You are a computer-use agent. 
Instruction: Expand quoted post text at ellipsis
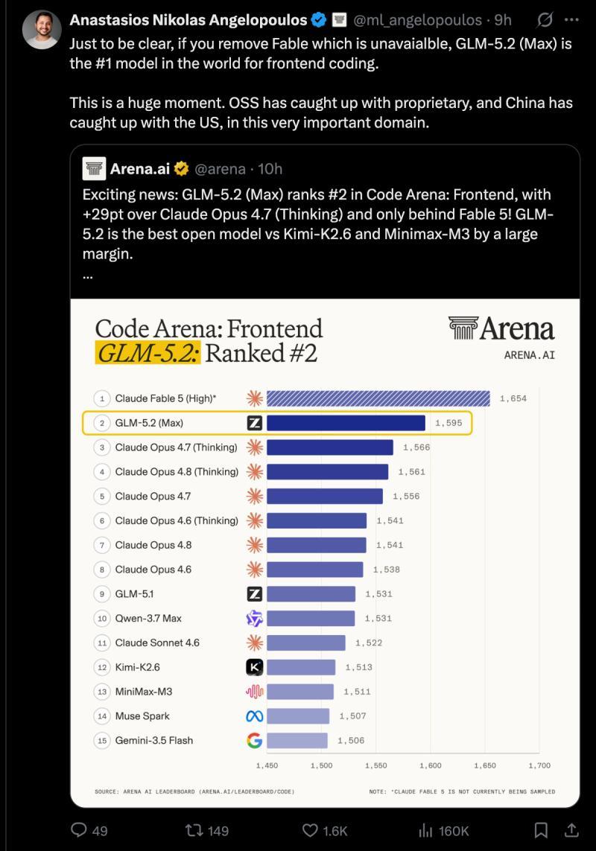(x=87, y=275)
